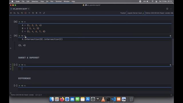The image size is (183, 103).
Task: Open the Run menu
Action: [x=52, y=1]
